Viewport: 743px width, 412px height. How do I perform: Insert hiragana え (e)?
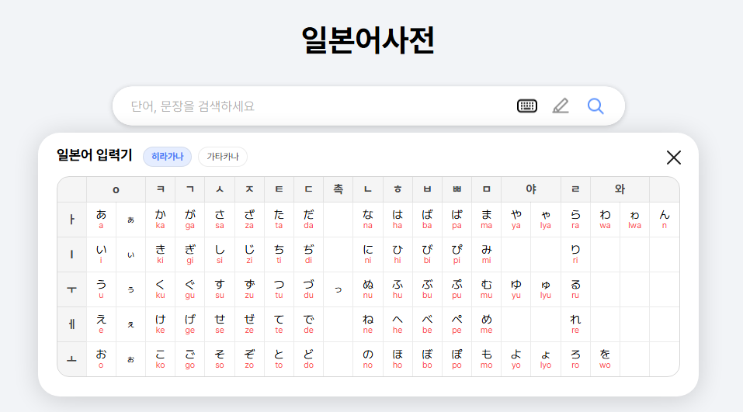coord(101,324)
